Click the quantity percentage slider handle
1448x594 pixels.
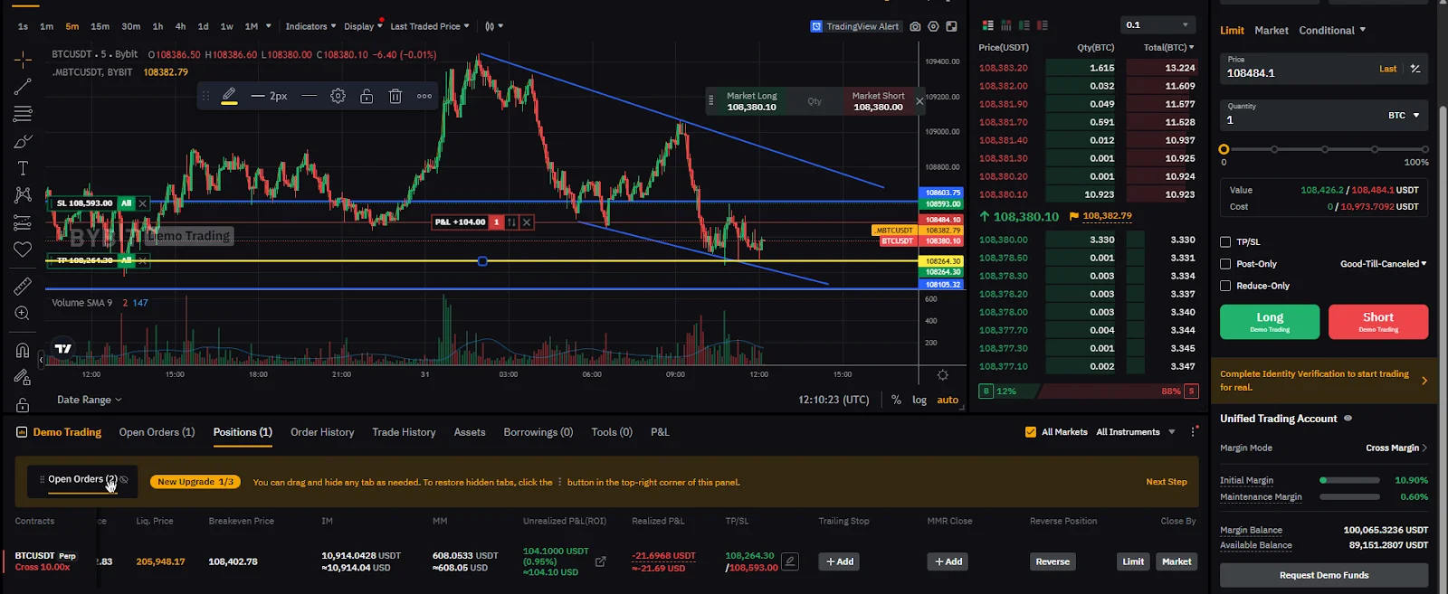pyautogui.click(x=1224, y=149)
